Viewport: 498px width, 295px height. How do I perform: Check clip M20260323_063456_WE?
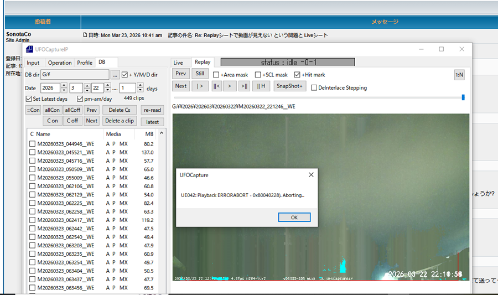[x=32, y=288]
